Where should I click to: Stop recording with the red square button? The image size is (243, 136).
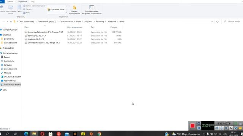tap(193, 126)
